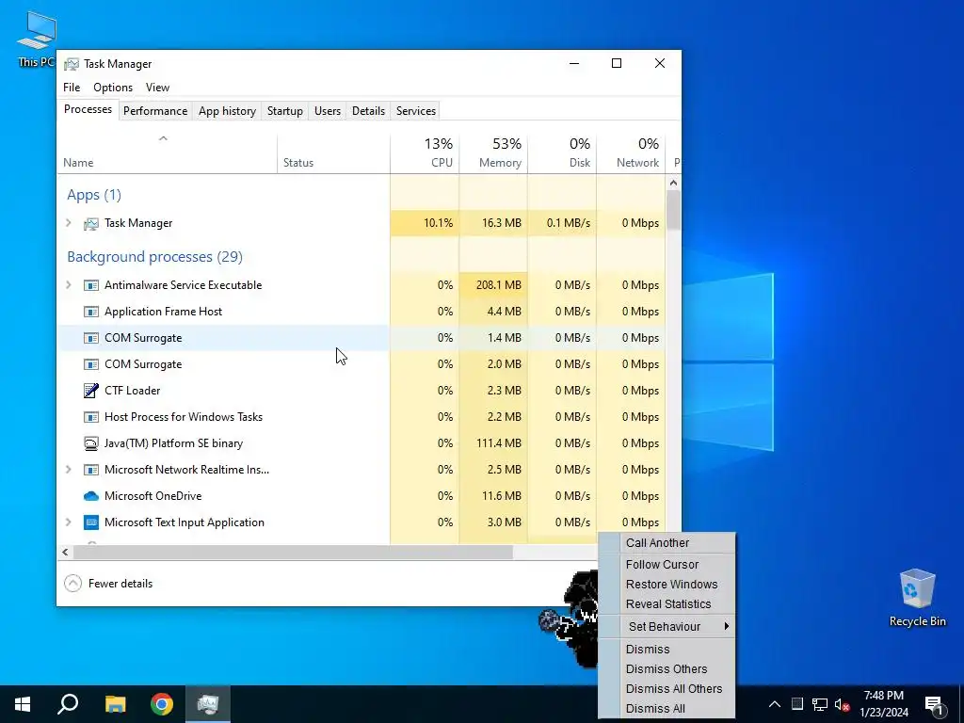964x723 pixels.
Task: Click the muted volume tray icon
Action: [x=843, y=704]
